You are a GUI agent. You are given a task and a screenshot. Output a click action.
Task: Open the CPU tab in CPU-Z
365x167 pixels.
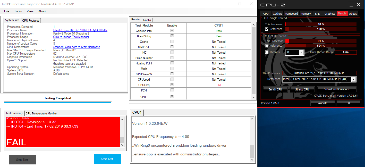(266, 14)
